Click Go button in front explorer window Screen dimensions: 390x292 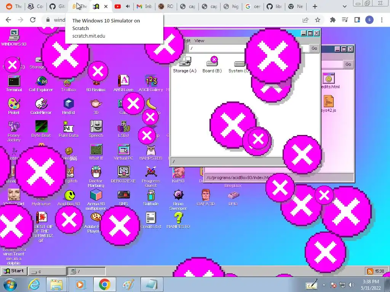tap(314, 48)
